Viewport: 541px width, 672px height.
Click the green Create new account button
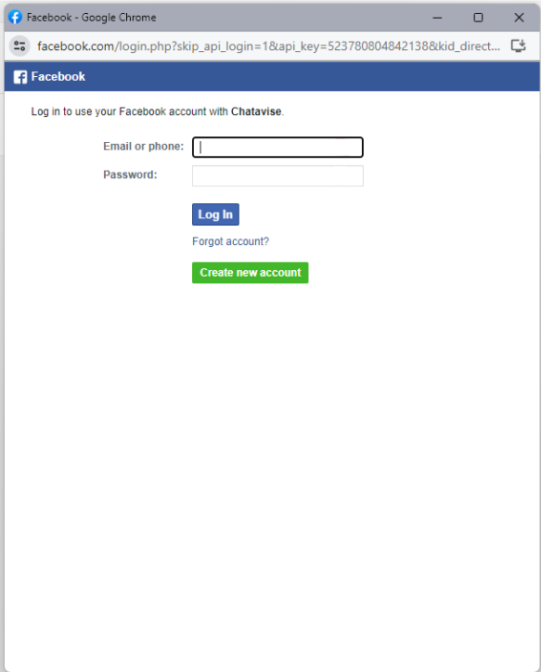pyautogui.click(x=251, y=273)
